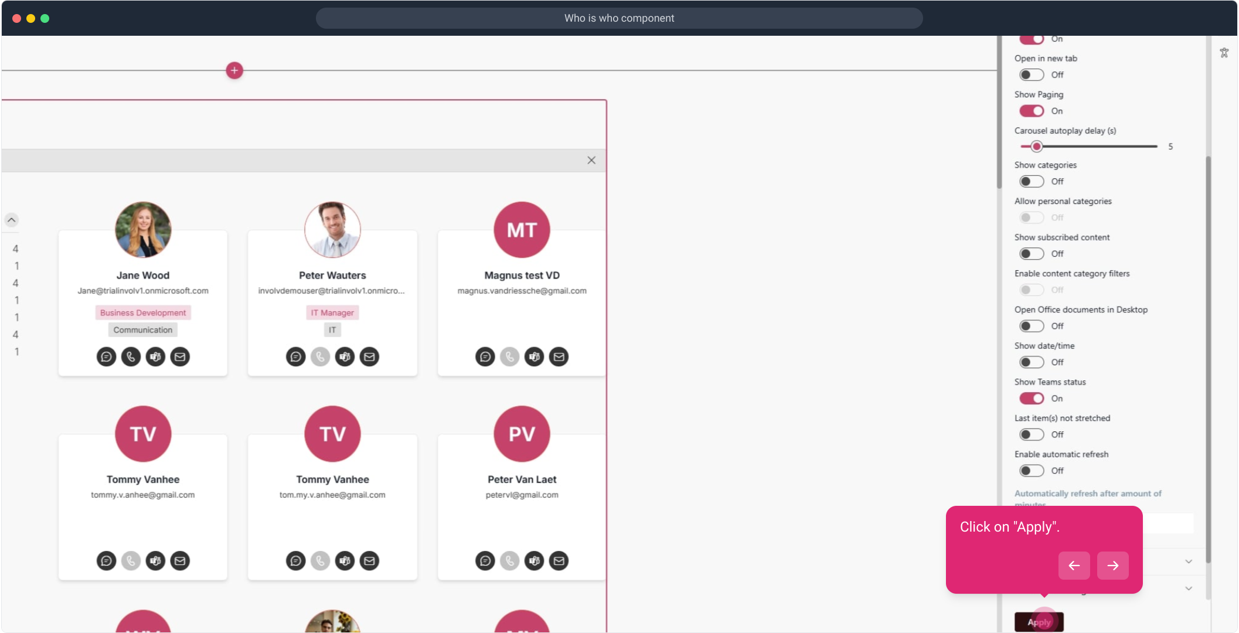Image resolution: width=1239 pixels, height=633 pixels.
Task: Toggle Open Office documents in Desktop
Action: tap(1032, 326)
